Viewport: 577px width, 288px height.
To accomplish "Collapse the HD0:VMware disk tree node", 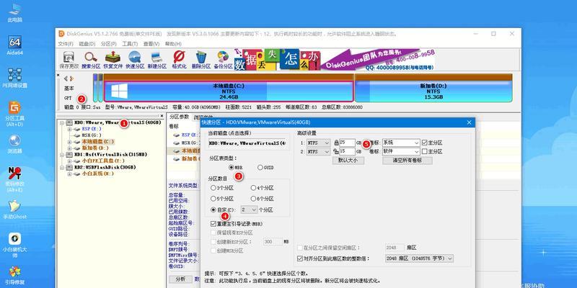I will (61, 122).
